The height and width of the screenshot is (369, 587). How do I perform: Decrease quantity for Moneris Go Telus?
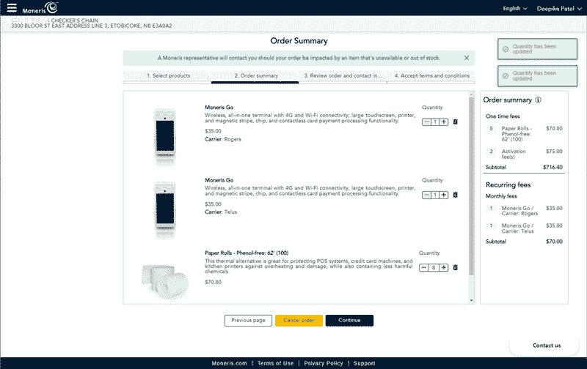(426, 195)
